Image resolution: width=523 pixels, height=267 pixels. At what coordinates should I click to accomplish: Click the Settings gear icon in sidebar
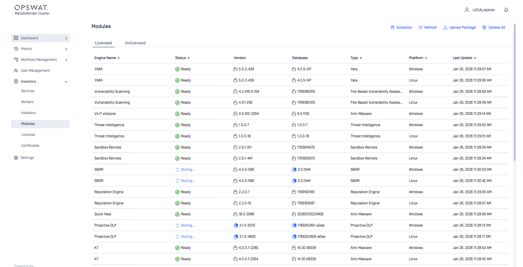pyautogui.click(x=16, y=158)
